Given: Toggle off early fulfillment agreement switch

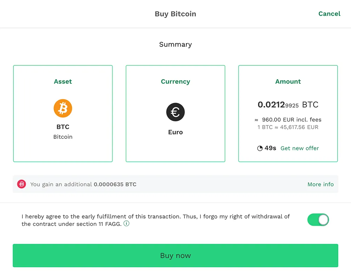Looking at the screenshot, I should tap(318, 220).
